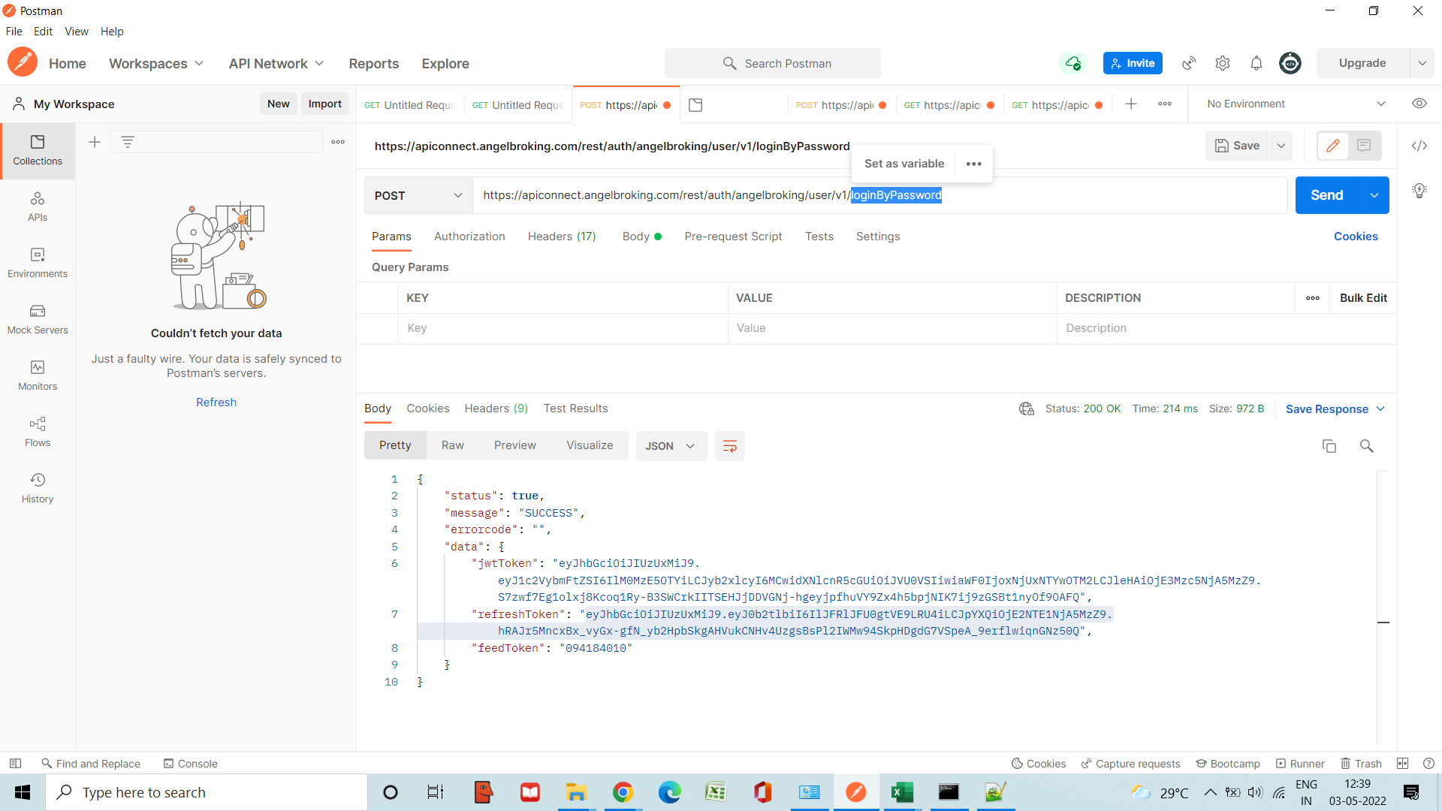This screenshot has width=1442, height=811.
Task: Open Console in the status bar
Action: [x=191, y=763]
